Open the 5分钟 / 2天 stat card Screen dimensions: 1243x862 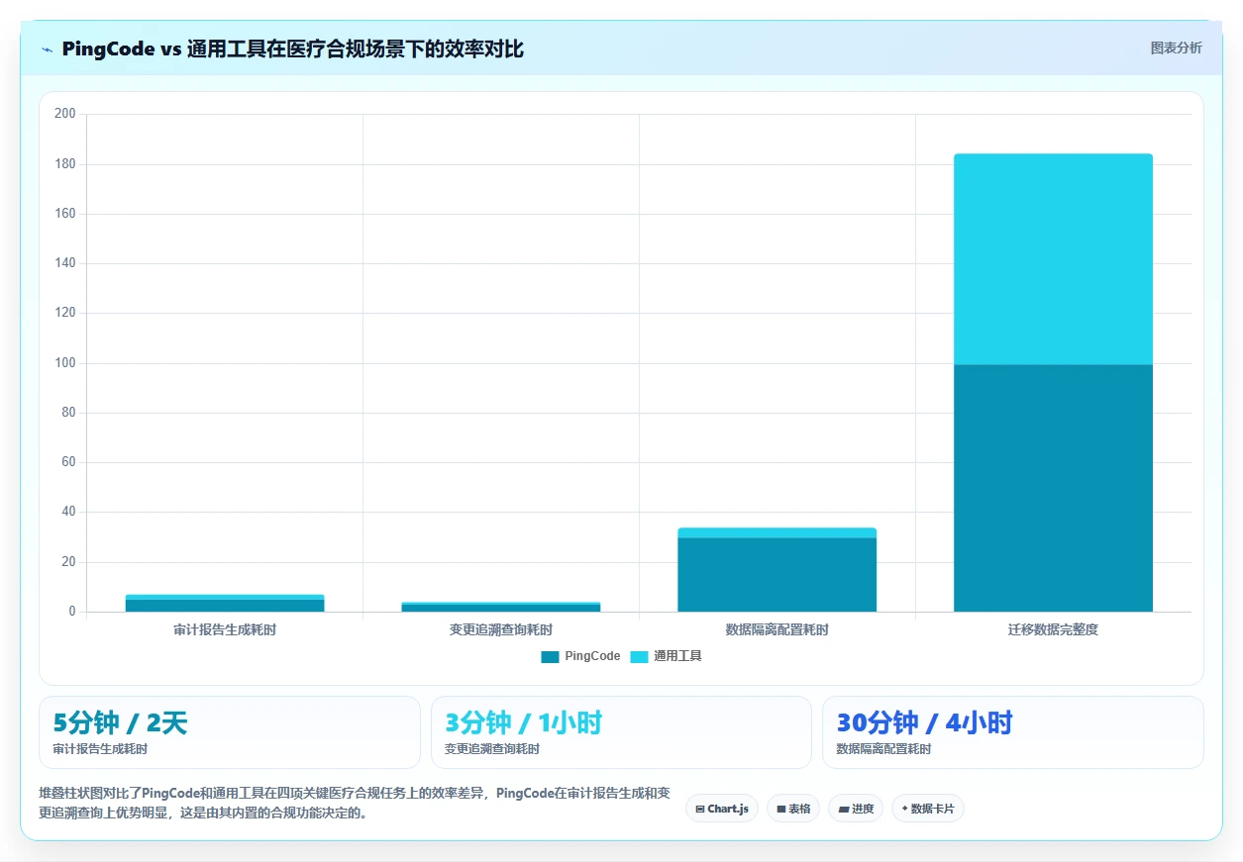[230, 732]
